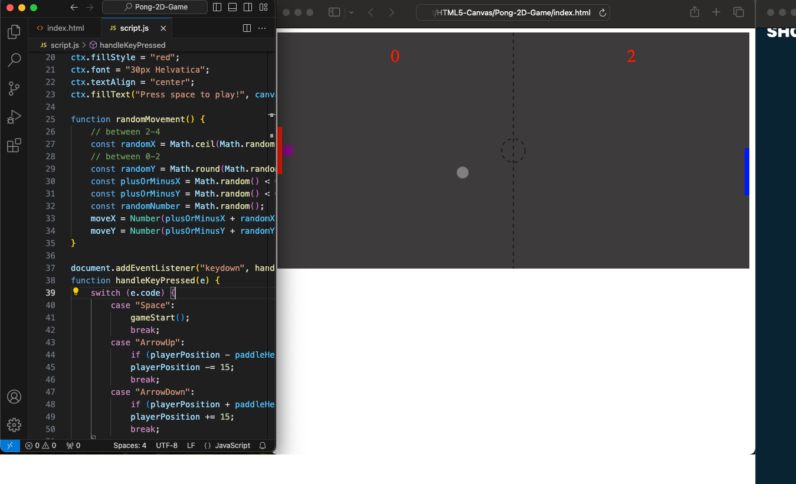The height and width of the screenshot is (484, 796).
Task: Open a new tab in Safari
Action: click(716, 12)
